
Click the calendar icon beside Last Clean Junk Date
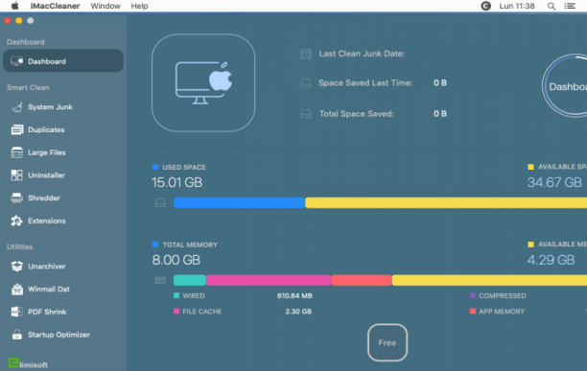point(306,54)
